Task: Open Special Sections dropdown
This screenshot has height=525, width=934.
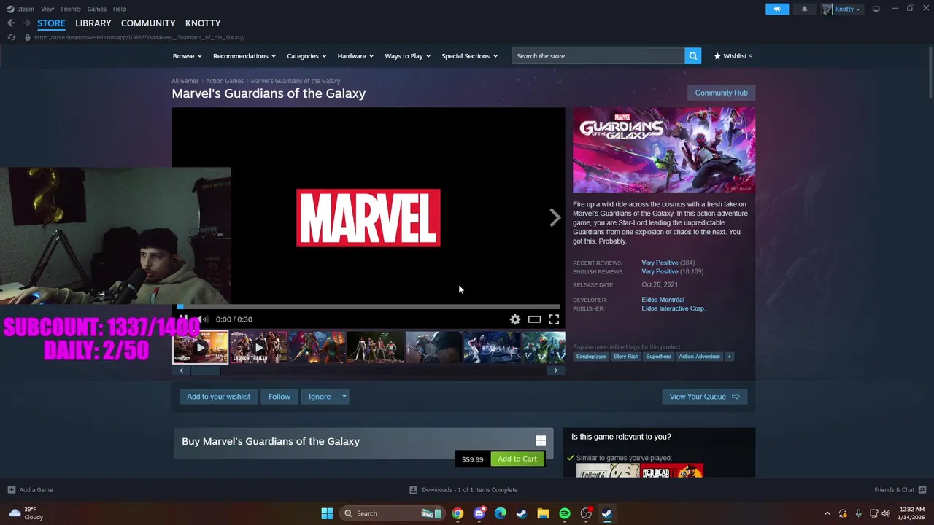Action: 469,56
